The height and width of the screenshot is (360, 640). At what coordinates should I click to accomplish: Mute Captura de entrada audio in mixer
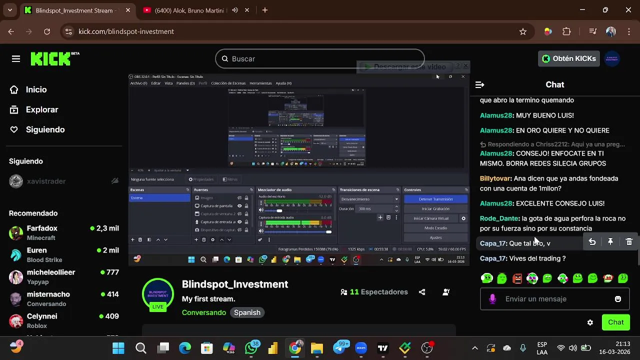[261, 231]
